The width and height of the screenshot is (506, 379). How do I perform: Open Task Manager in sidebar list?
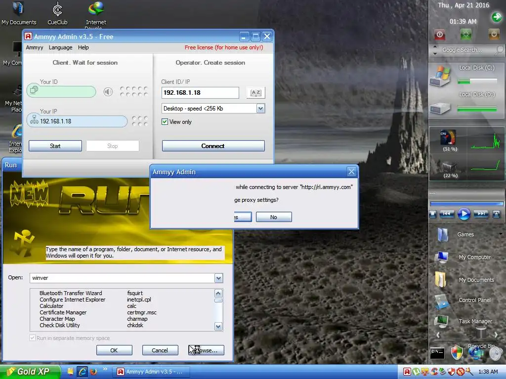click(x=475, y=321)
